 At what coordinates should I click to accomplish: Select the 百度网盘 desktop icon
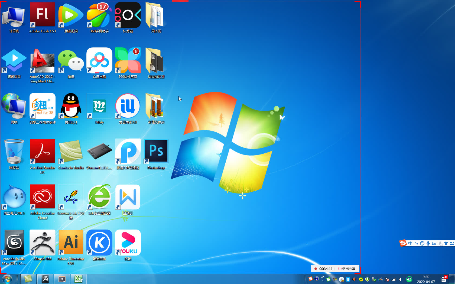pos(99,63)
